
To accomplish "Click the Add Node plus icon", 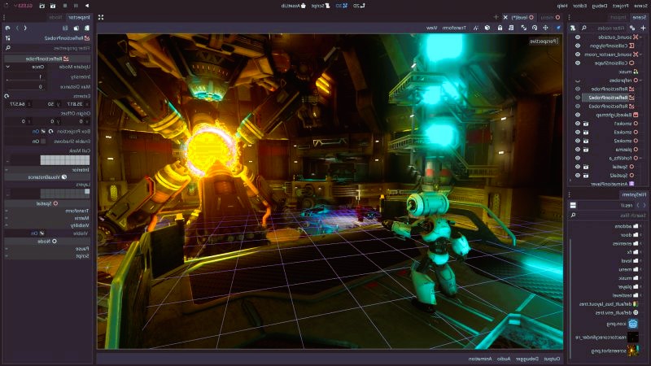I will coord(643,27).
